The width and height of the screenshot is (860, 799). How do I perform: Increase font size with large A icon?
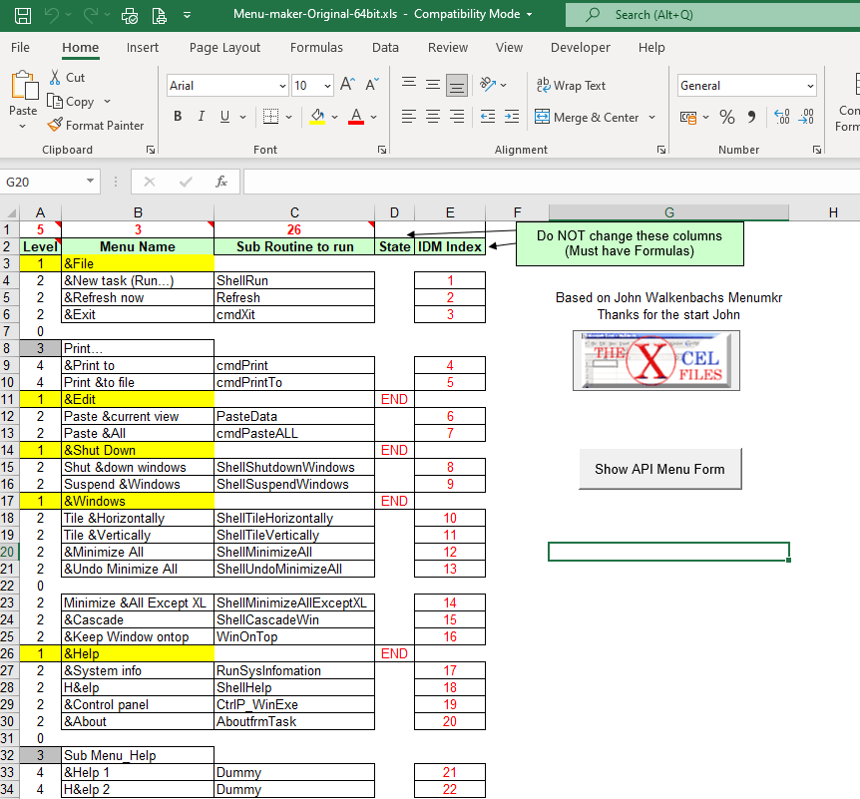(x=348, y=85)
